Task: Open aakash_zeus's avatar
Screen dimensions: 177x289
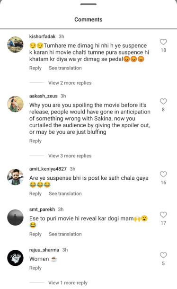Action: 15,104
